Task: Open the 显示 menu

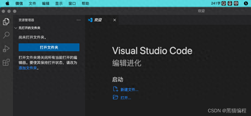Action: point(59,4)
